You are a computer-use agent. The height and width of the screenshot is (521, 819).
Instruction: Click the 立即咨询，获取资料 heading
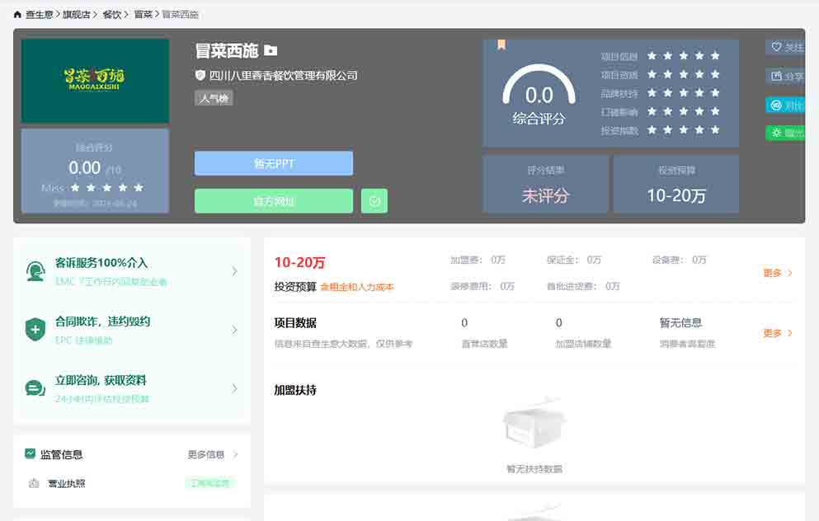tap(101, 380)
